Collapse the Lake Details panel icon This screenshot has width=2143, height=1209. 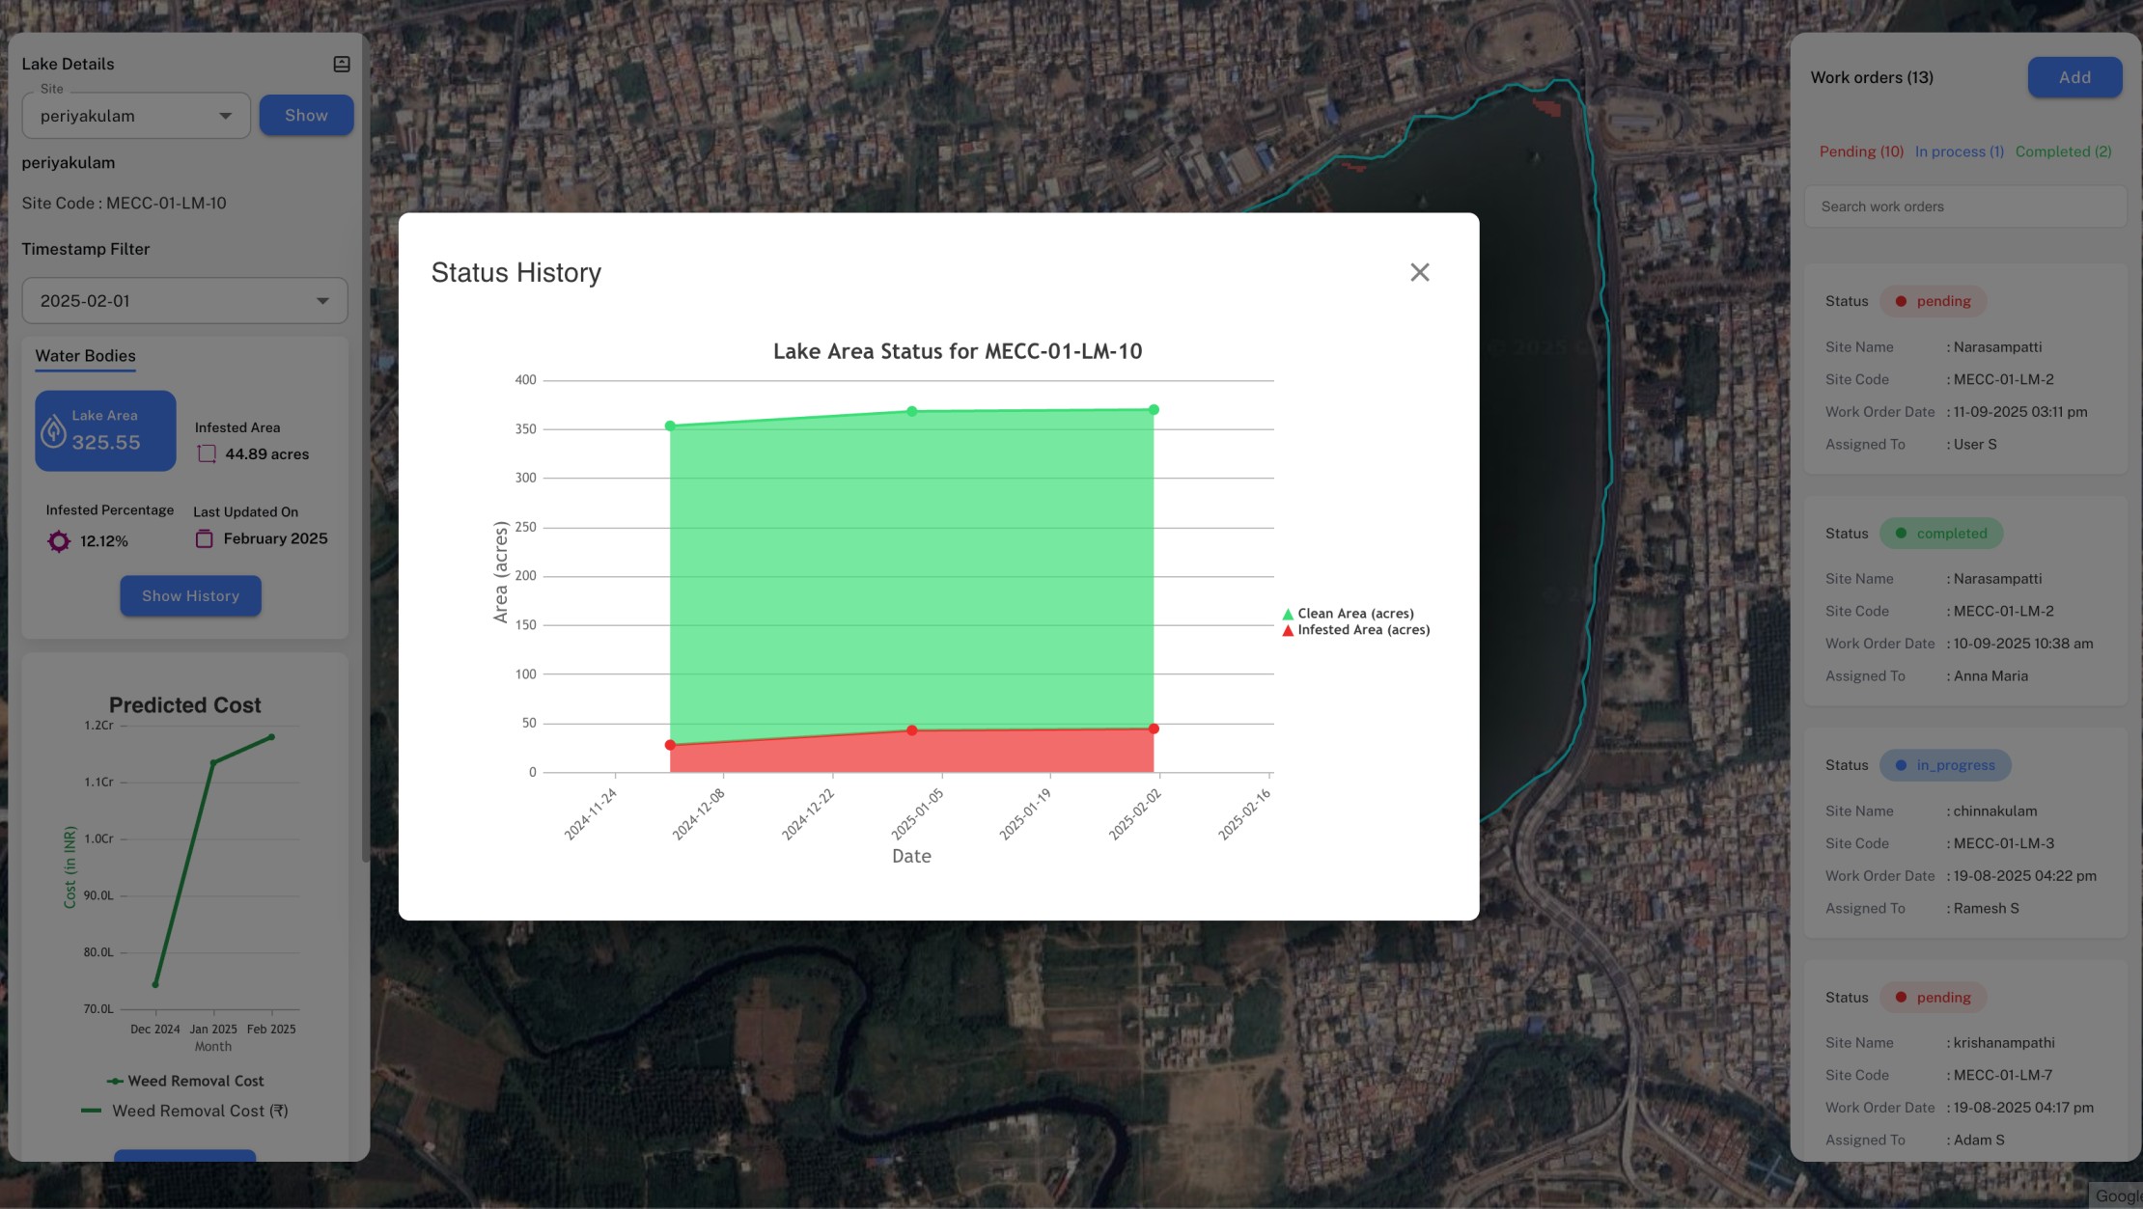[342, 64]
